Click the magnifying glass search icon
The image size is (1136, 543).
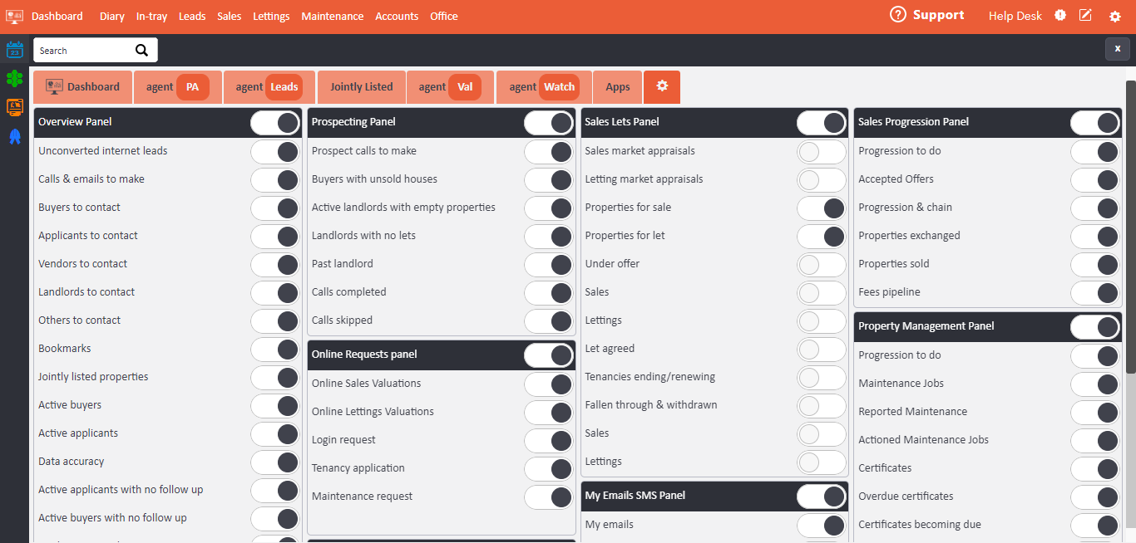(142, 51)
